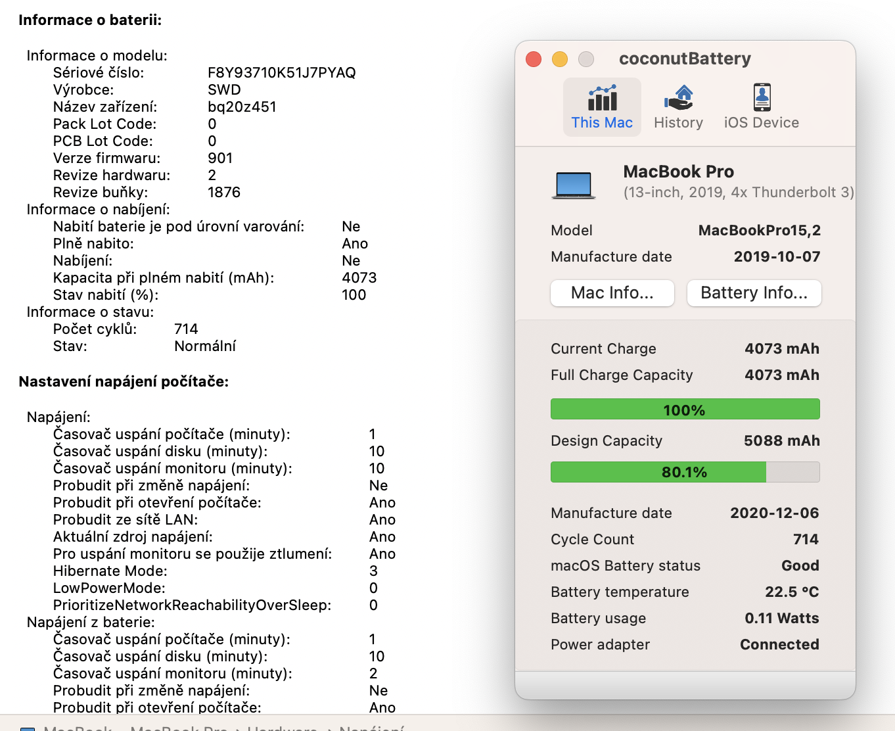The width and height of the screenshot is (895, 731).
Task: Open the Mac Info... dialog
Action: [612, 293]
